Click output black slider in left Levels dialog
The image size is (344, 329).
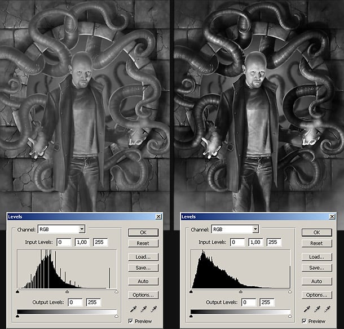[17, 316]
